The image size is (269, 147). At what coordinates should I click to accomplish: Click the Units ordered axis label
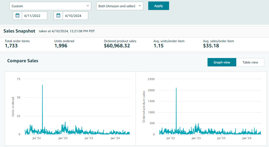13,107
